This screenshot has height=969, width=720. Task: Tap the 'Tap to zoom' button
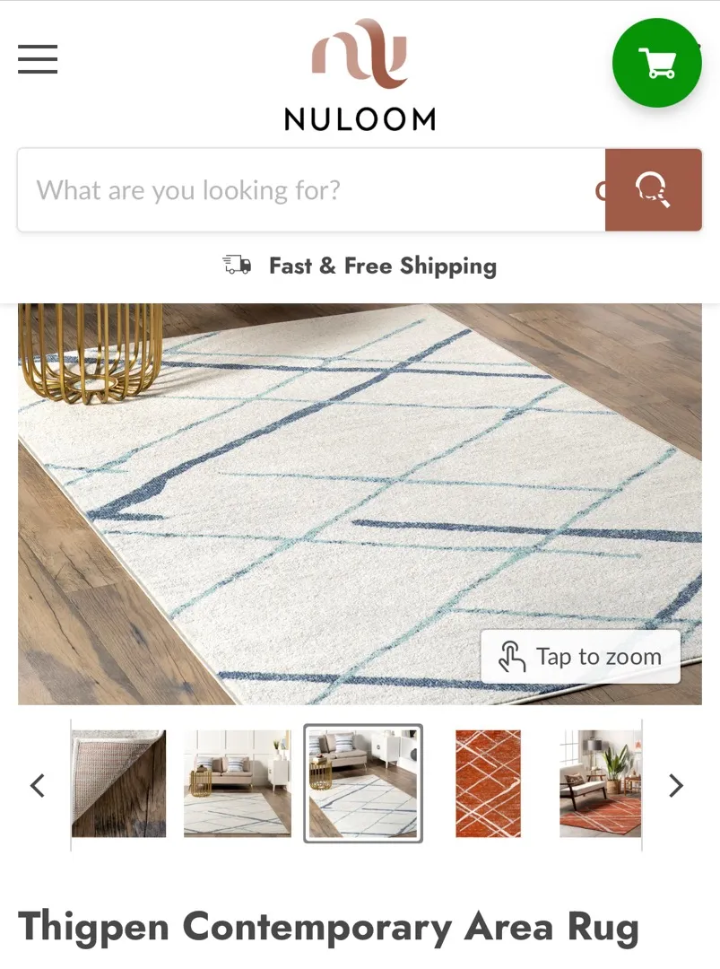click(x=580, y=656)
